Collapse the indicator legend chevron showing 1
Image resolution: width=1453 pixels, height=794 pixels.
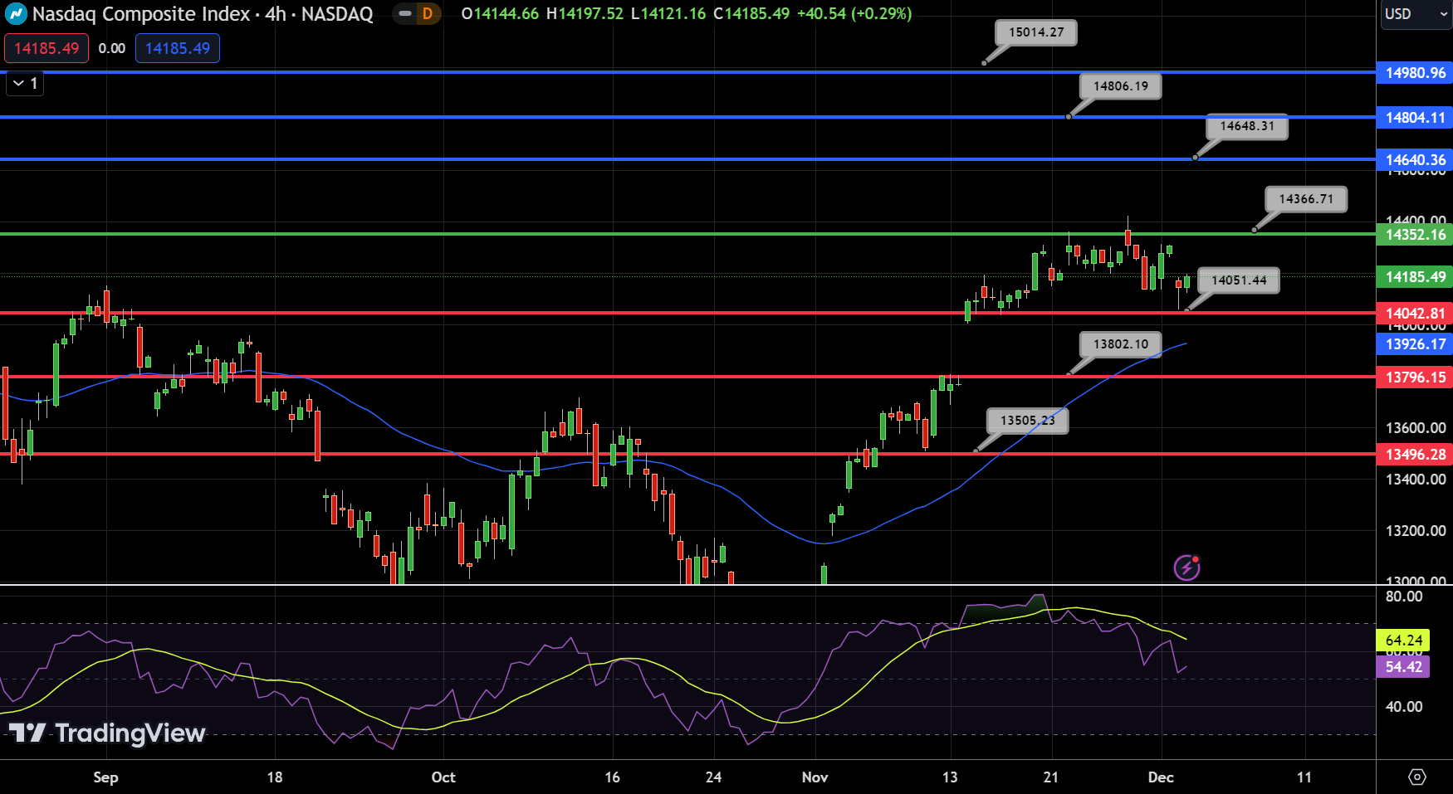(25, 83)
